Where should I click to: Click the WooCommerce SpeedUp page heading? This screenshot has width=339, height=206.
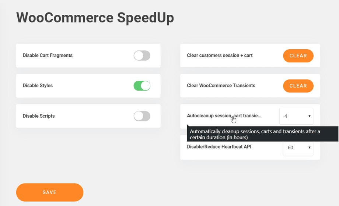point(95,18)
